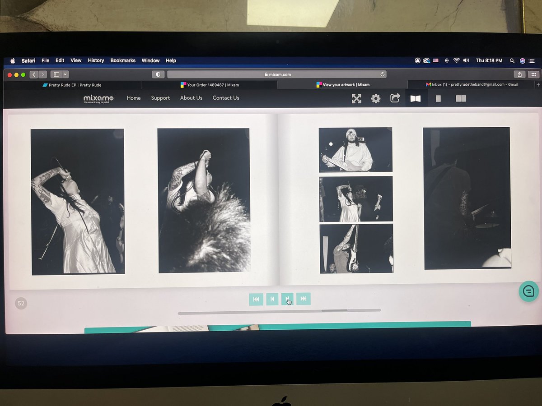Open the Help menu

(x=171, y=60)
